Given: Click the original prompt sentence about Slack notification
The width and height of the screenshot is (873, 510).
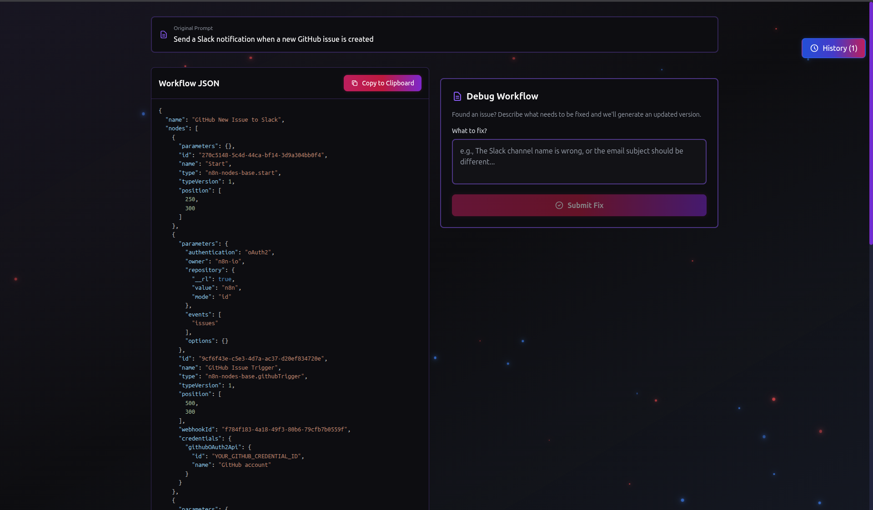Looking at the screenshot, I should click(x=273, y=39).
